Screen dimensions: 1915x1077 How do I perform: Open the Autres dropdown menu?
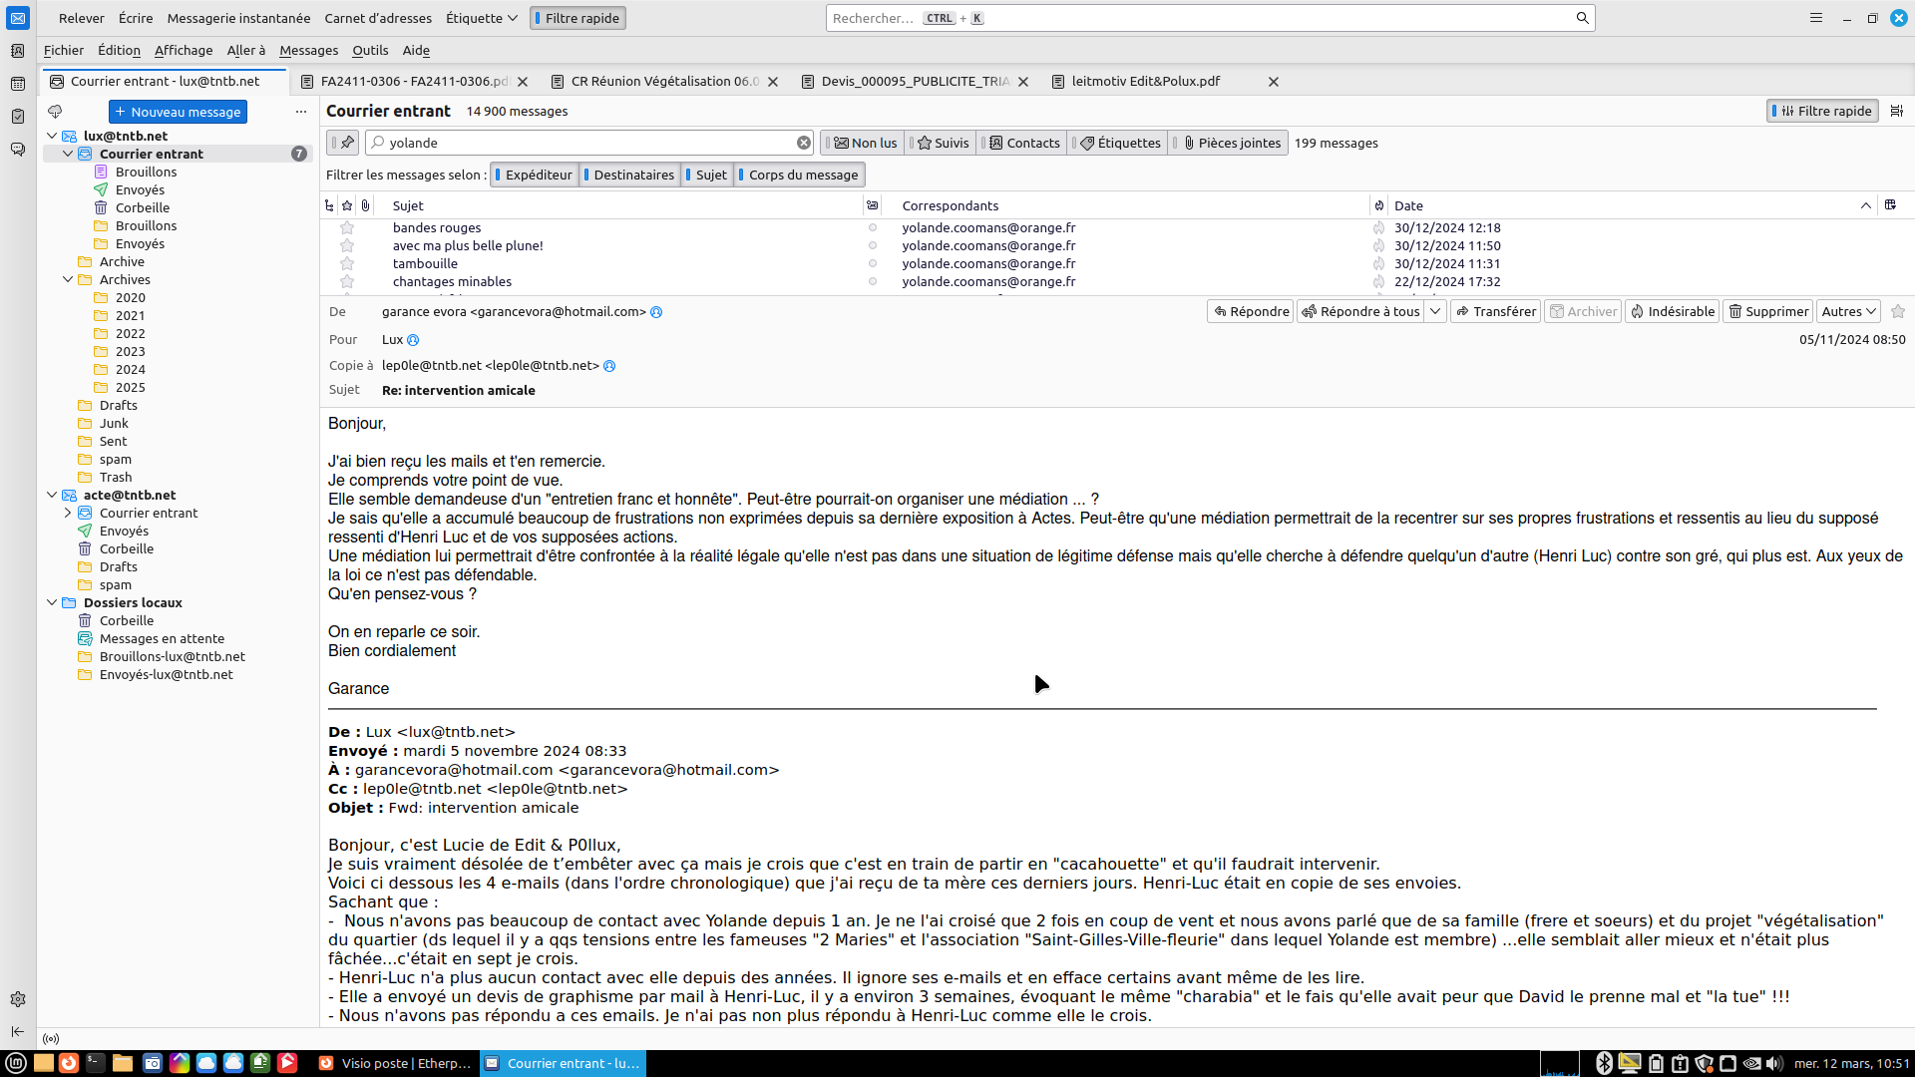[1848, 311]
